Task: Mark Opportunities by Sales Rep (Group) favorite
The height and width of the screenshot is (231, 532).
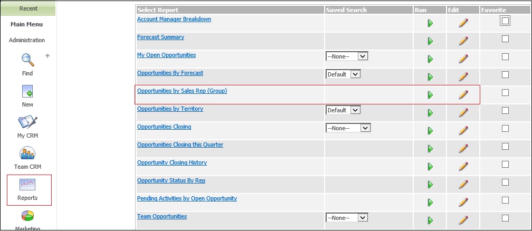Action: 505,93
